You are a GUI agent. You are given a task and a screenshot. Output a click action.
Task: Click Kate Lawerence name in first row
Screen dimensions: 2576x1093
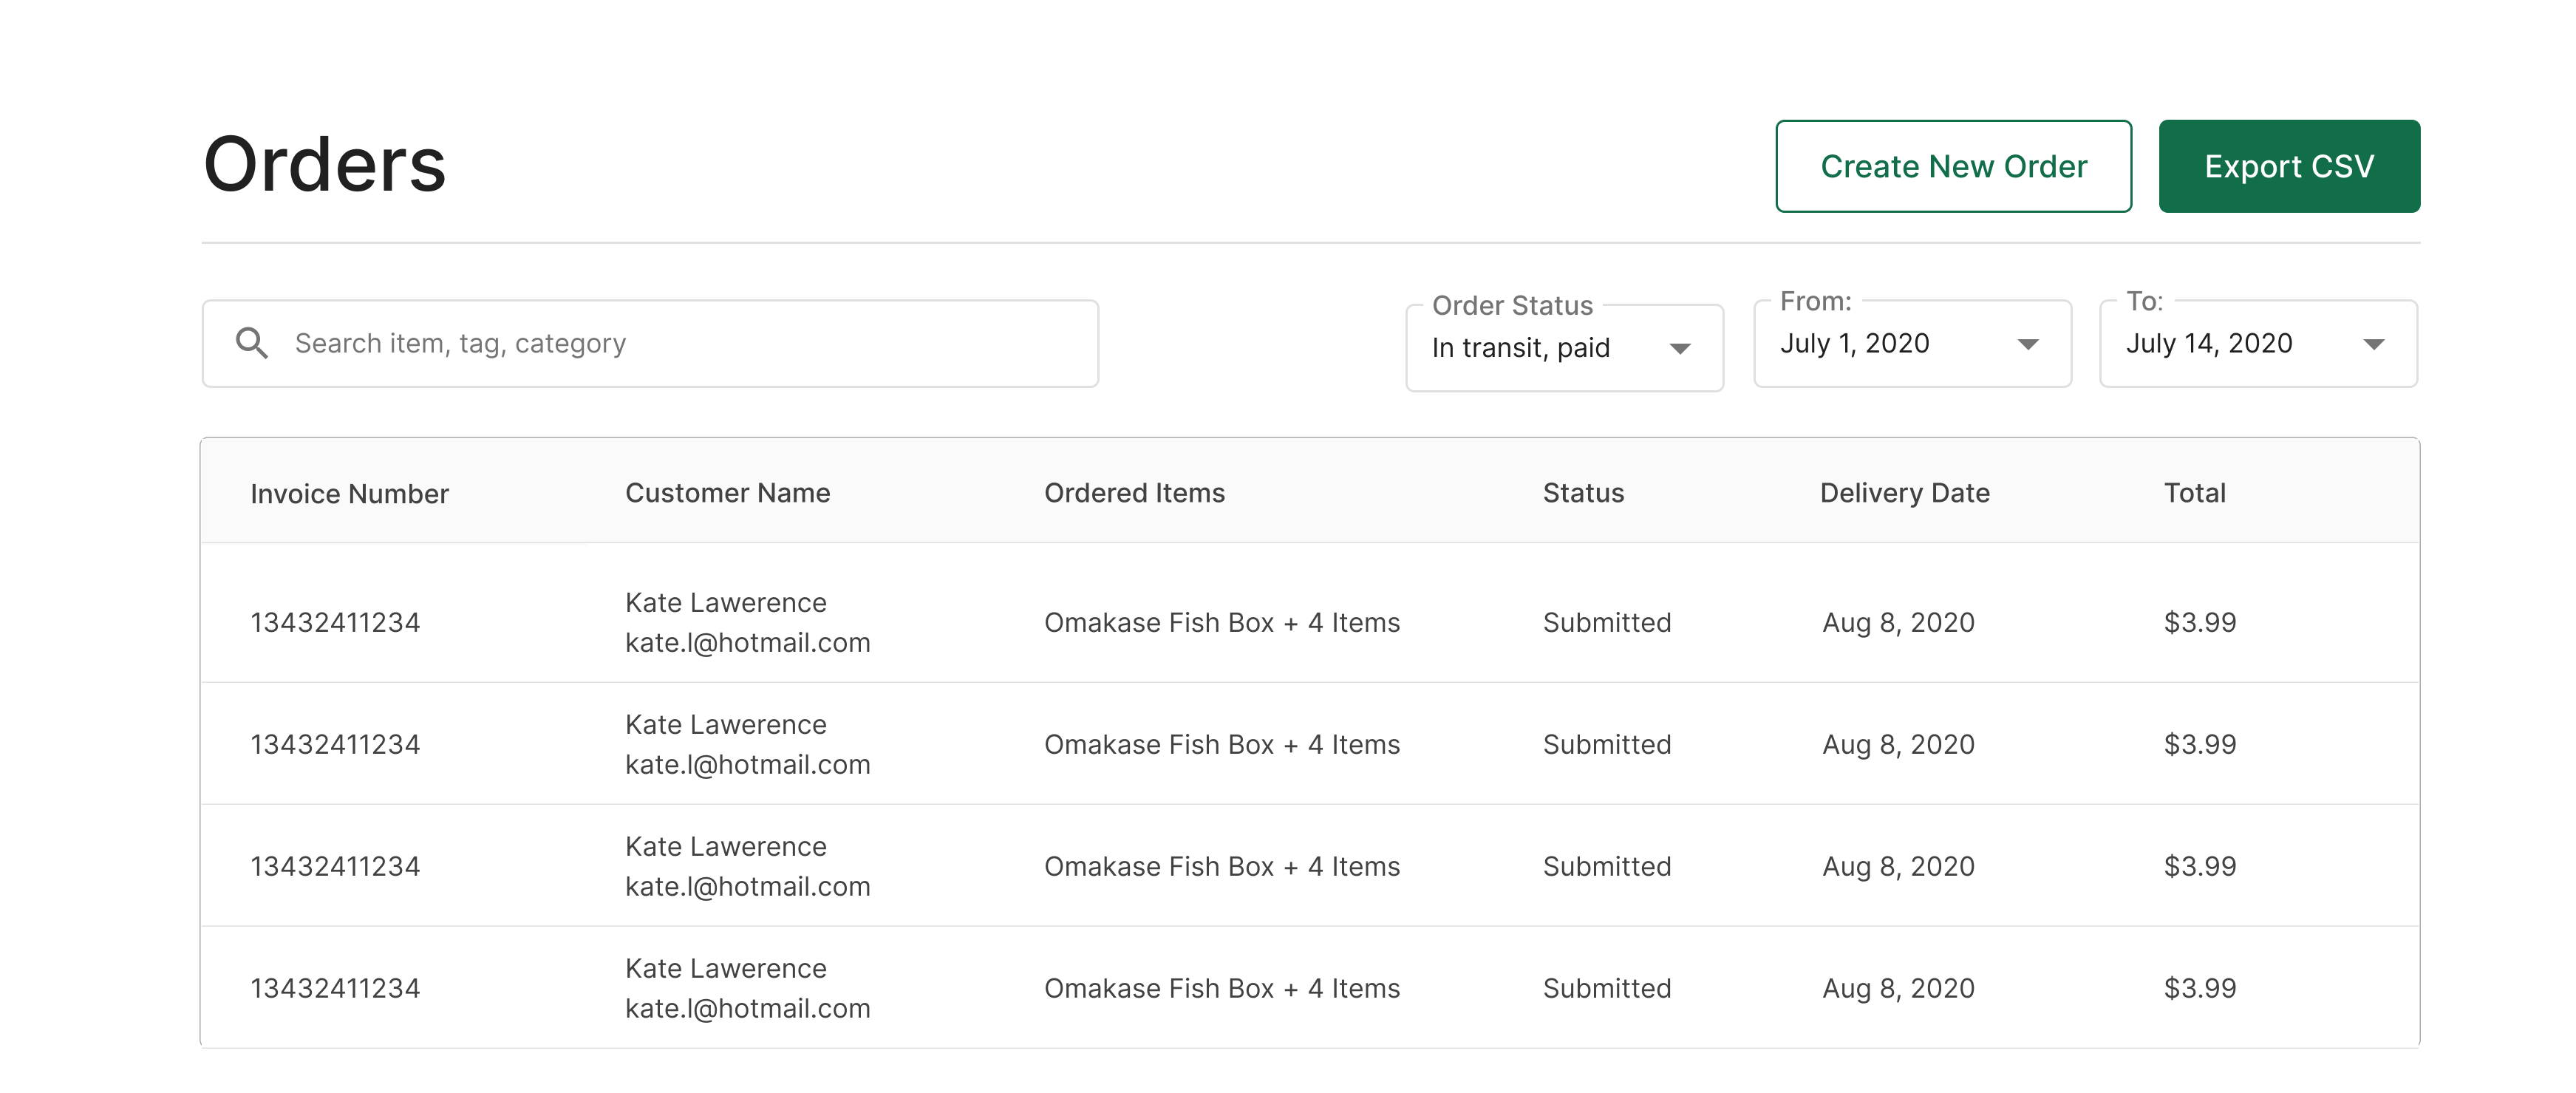[726, 602]
